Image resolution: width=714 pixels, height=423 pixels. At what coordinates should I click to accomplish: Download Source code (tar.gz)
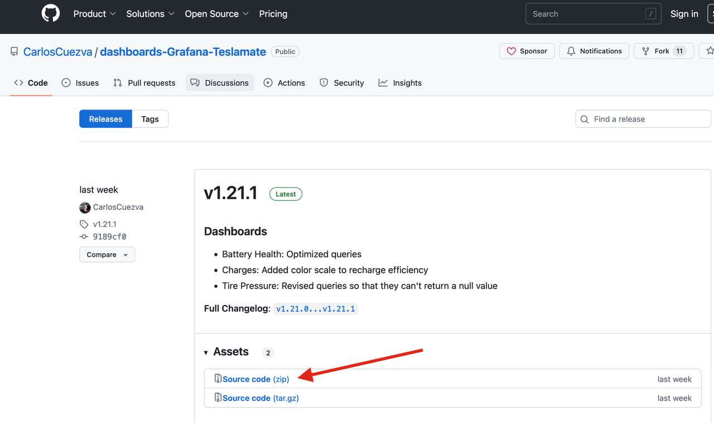tap(260, 398)
